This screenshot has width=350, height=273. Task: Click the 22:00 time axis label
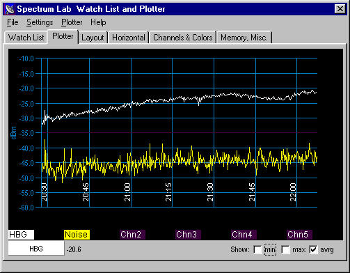(293, 192)
